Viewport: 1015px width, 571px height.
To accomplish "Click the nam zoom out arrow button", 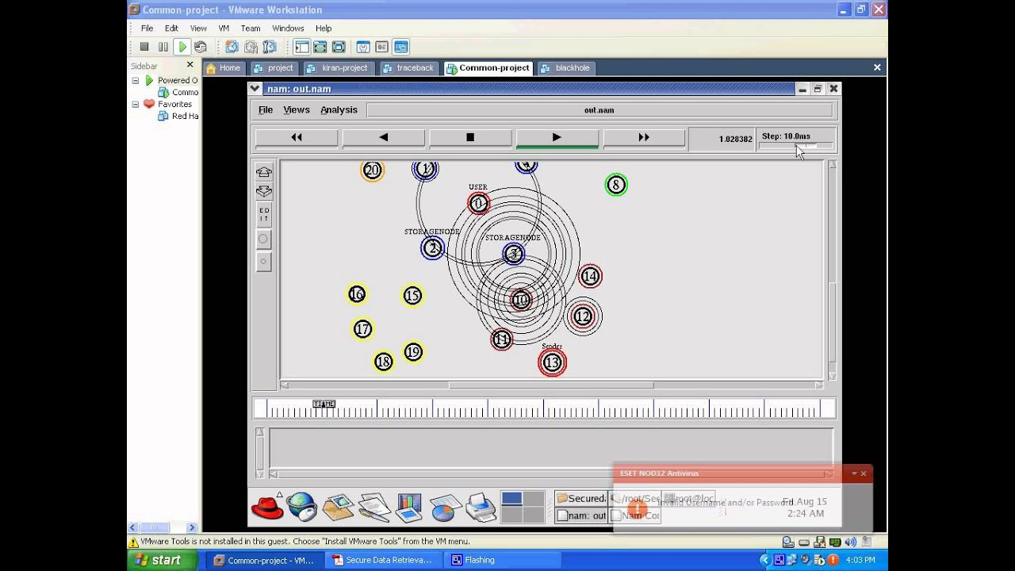I will [x=264, y=191].
